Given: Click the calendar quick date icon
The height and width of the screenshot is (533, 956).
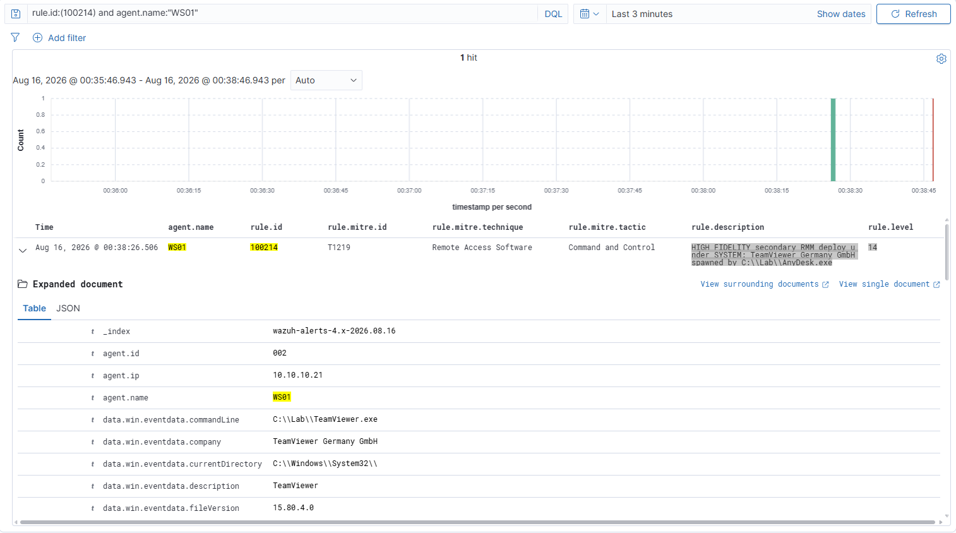Looking at the screenshot, I should click(590, 14).
